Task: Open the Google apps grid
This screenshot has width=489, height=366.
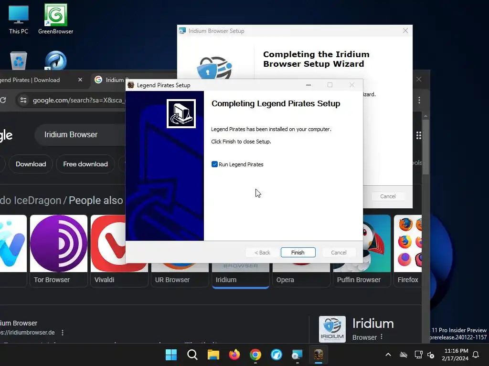Action: click(x=418, y=135)
